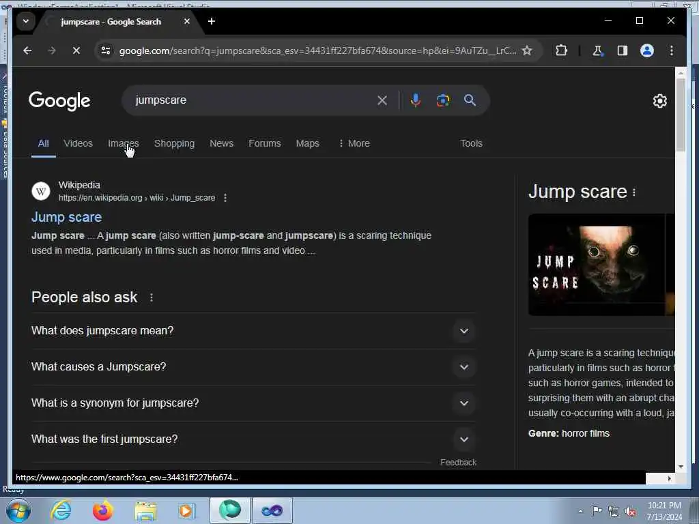The width and height of the screenshot is (699, 524).
Task: Open the Chrome extensions puzzle icon
Action: (561, 50)
